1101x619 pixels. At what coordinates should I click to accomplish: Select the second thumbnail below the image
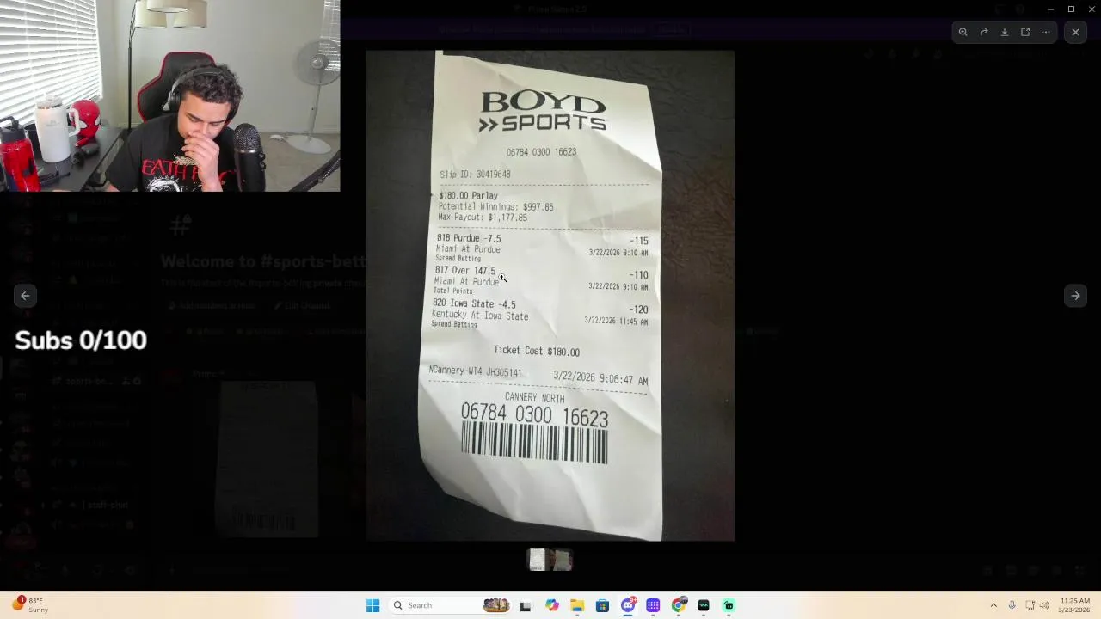pyautogui.click(x=562, y=560)
